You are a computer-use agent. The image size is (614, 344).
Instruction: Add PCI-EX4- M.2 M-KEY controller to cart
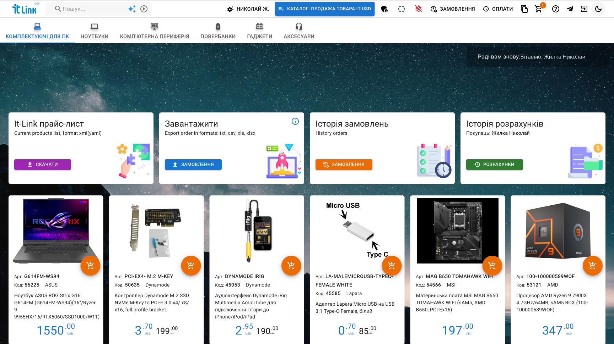191,265
